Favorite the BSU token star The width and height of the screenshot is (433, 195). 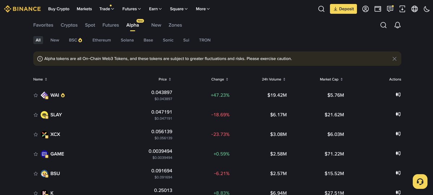click(36, 173)
